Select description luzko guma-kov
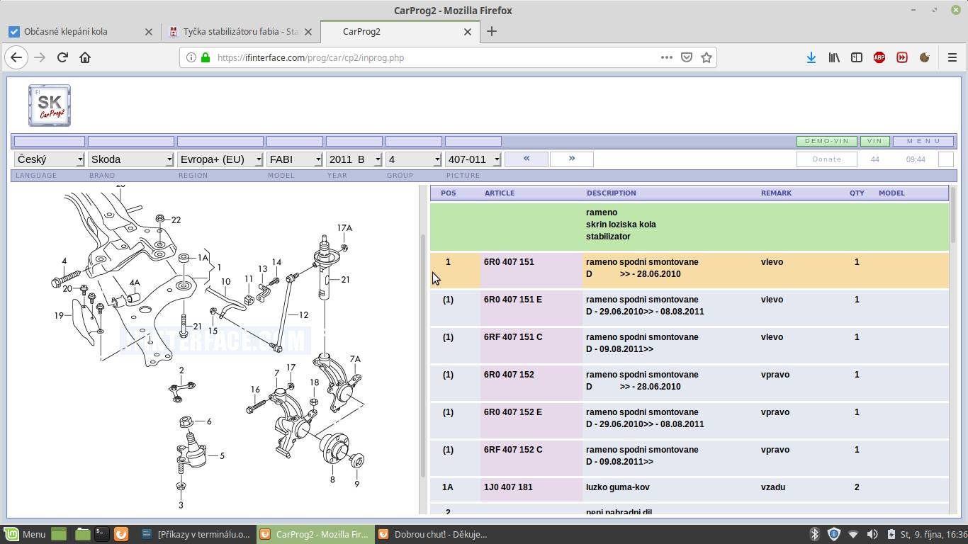Image resolution: width=968 pixels, height=544 pixels. 618,487
